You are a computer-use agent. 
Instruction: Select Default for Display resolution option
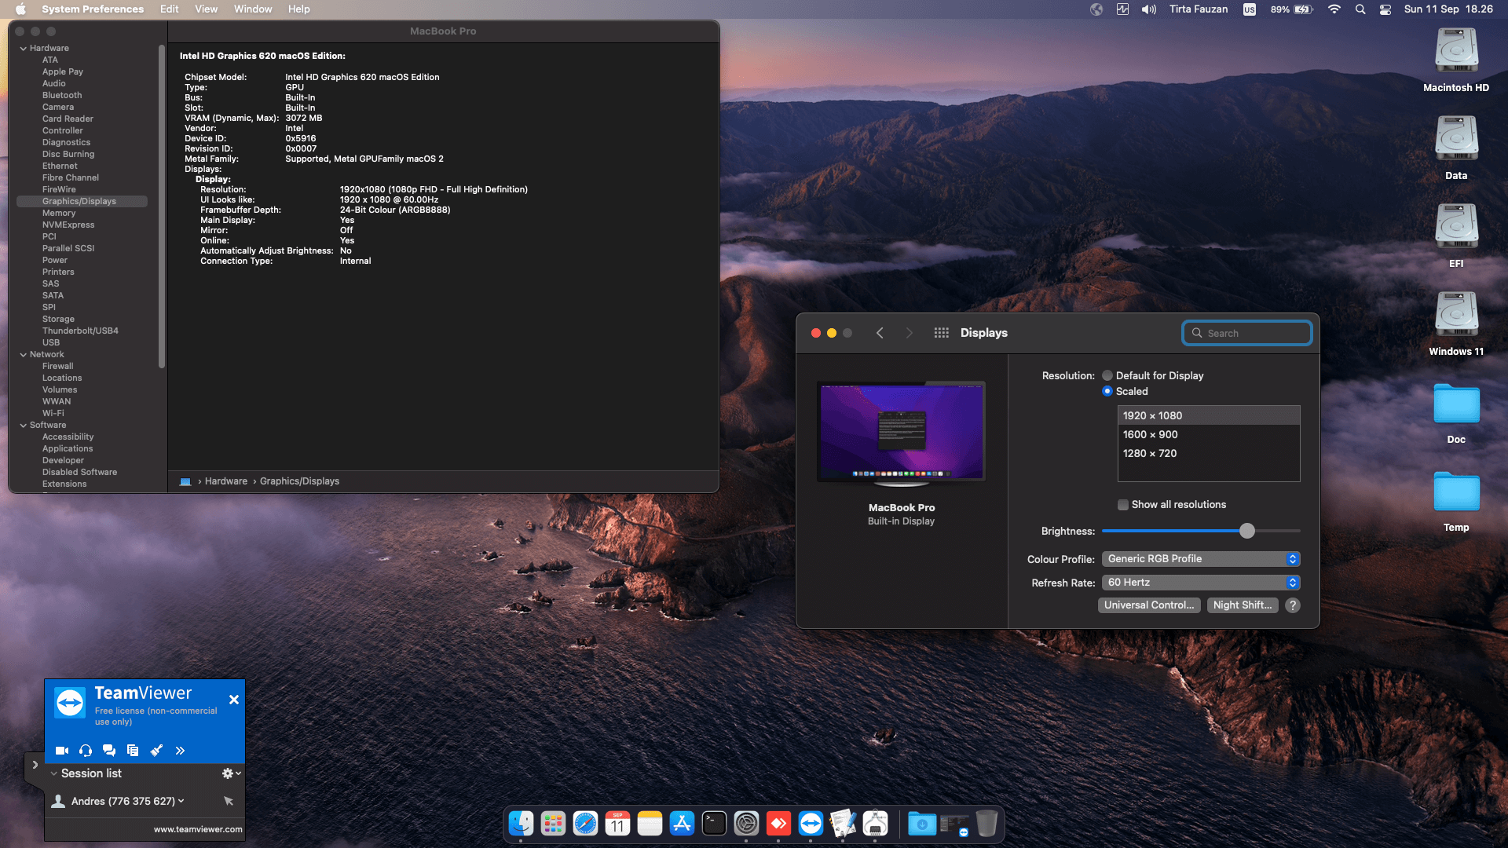pyautogui.click(x=1107, y=376)
